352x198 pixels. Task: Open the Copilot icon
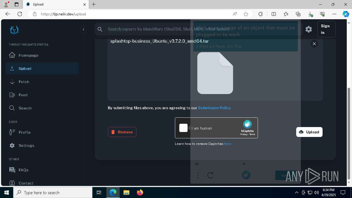point(346,14)
